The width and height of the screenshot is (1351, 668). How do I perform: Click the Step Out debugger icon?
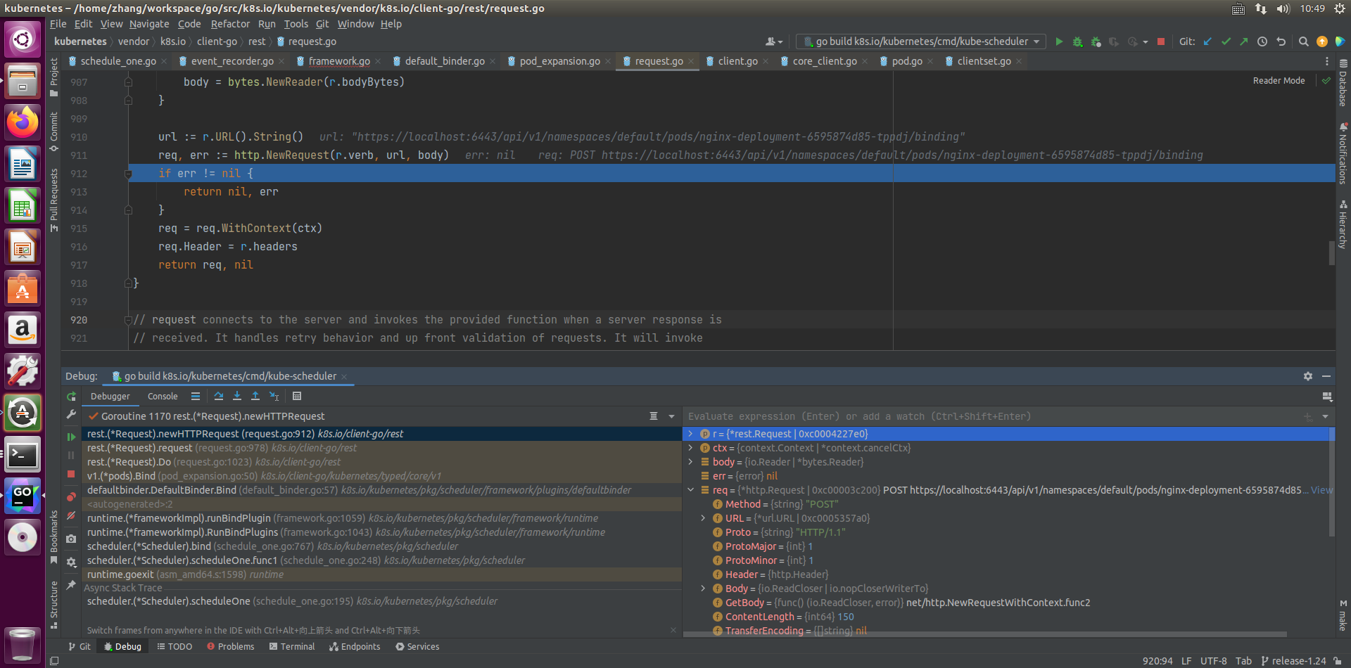click(255, 397)
